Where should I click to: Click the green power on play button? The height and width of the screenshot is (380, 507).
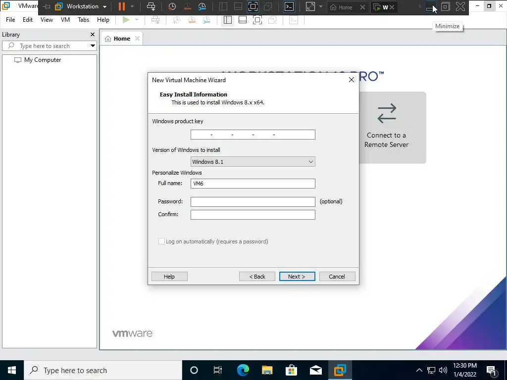(126, 20)
